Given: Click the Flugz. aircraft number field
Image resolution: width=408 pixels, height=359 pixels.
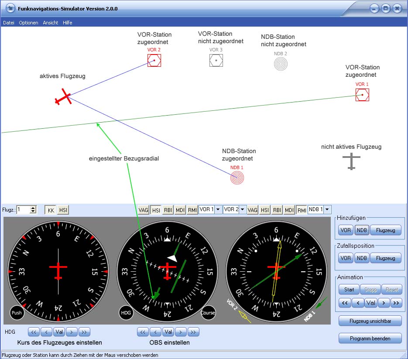Looking at the screenshot, I should (24, 210).
